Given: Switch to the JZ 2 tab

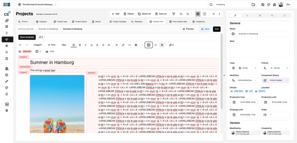Looking at the screenshot, I should pyautogui.click(x=41, y=37).
